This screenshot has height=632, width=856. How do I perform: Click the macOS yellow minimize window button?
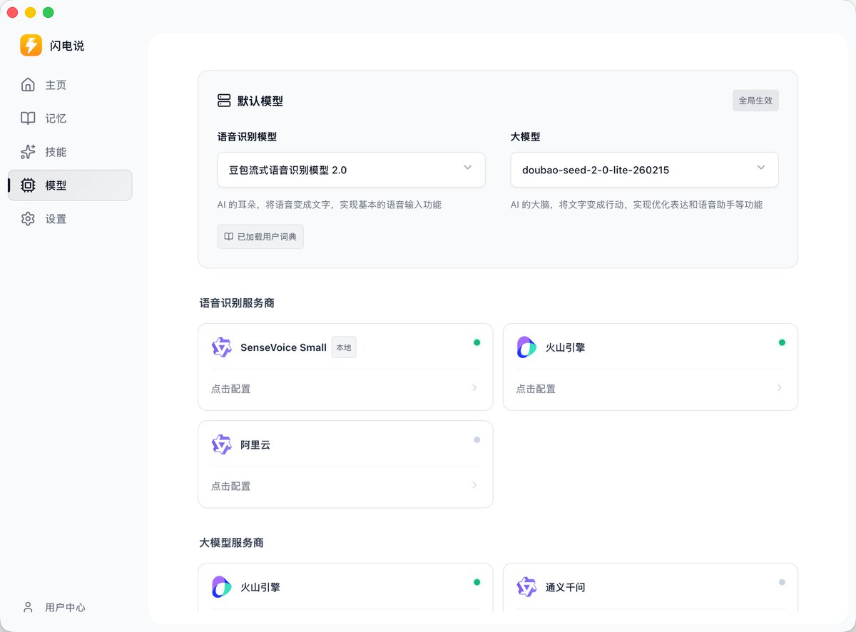31,12
